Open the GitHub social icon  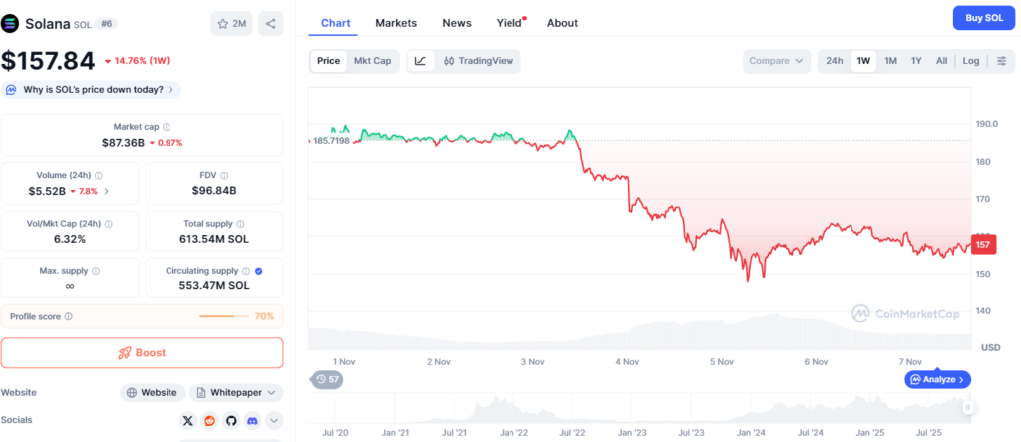pyautogui.click(x=231, y=421)
